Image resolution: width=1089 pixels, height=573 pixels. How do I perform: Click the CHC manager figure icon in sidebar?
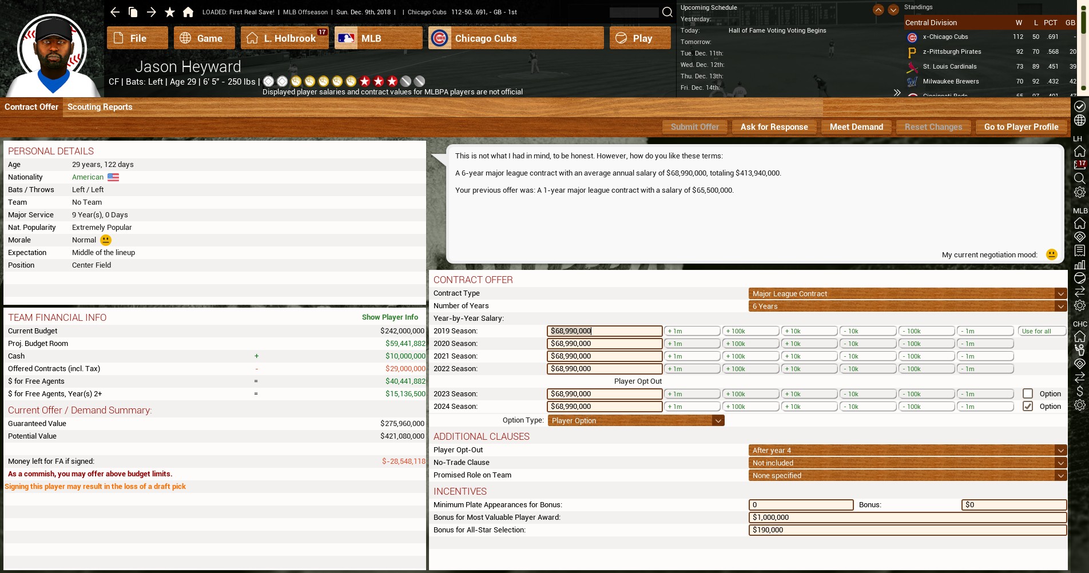1080,350
